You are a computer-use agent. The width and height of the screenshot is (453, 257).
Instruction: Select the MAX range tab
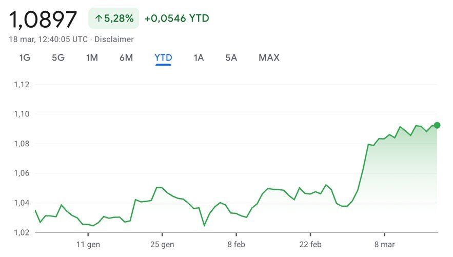pyautogui.click(x=269, y=58)
